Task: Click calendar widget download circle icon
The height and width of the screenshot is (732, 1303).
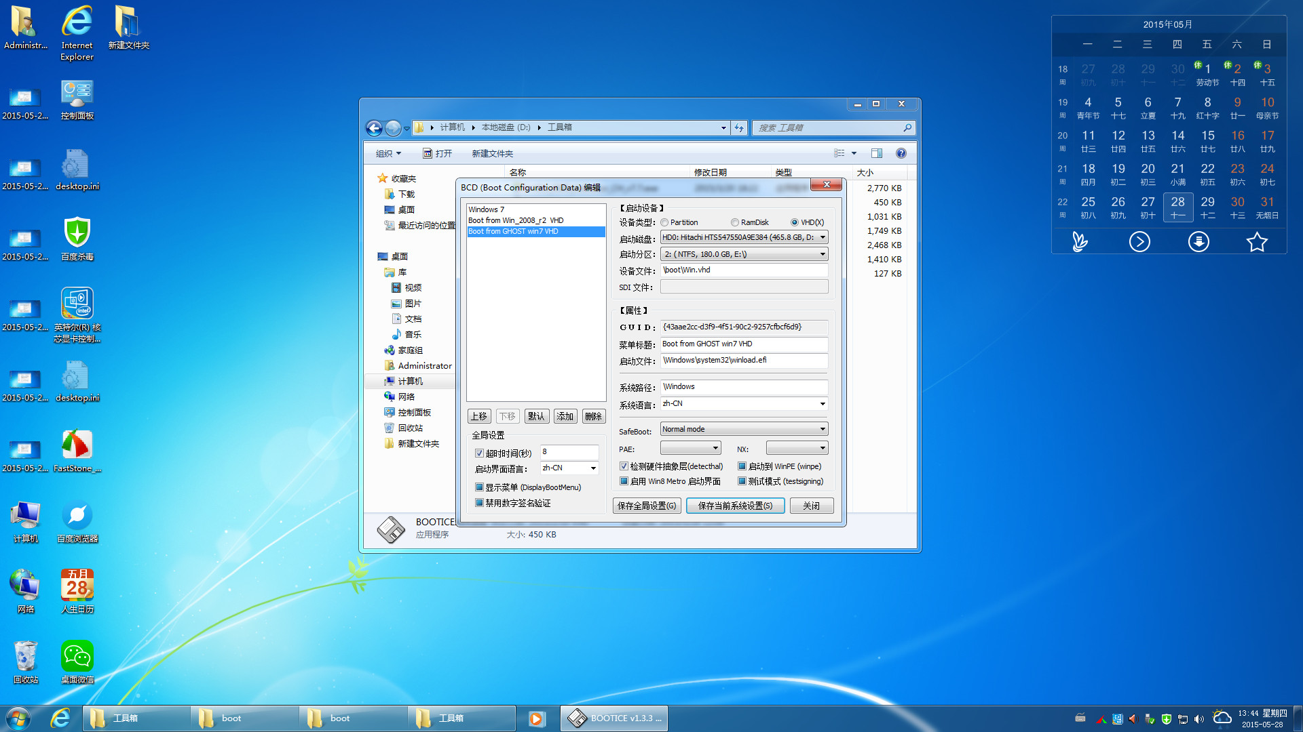Action: pos(1198,241)
